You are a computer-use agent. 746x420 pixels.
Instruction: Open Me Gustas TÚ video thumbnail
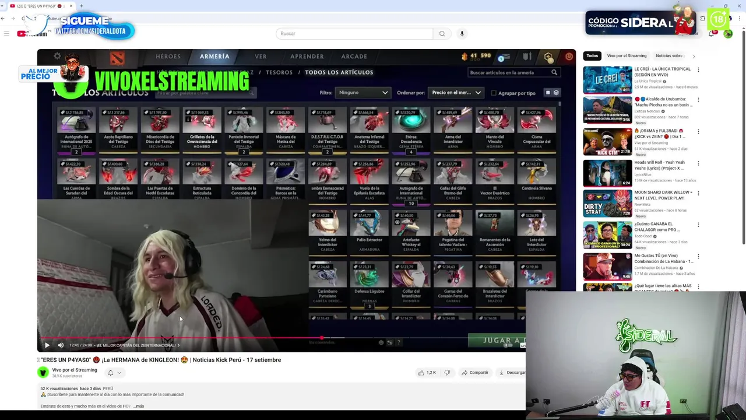click(607, 267)
